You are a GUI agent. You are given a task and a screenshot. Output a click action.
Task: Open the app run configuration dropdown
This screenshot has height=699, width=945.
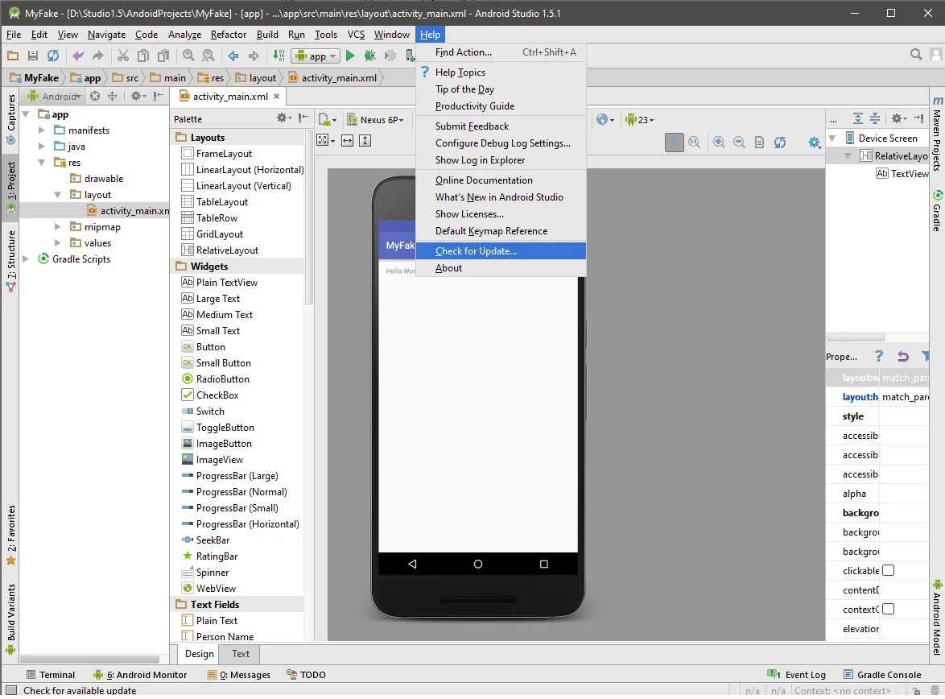point(316,56)
